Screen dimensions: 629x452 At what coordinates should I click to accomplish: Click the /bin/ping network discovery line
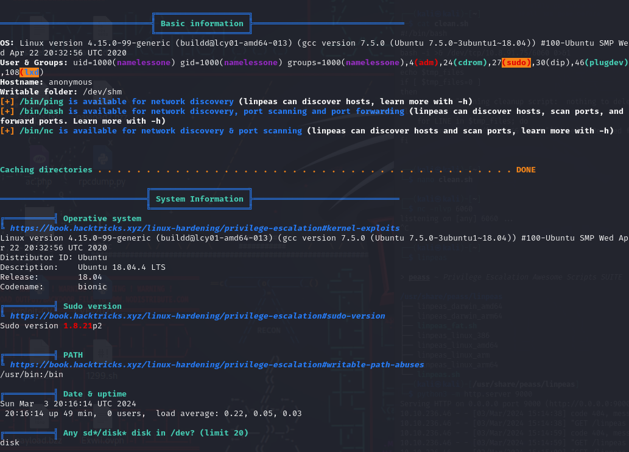pos(236,102)
